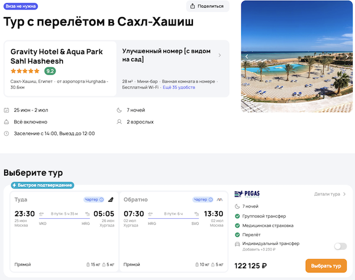Click the Поделиться share button
The width and height of the screenshot is (355, 280).
207,7
